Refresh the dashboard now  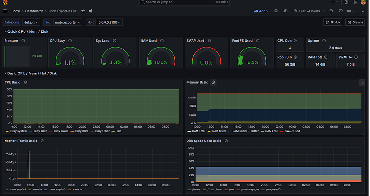341,11
